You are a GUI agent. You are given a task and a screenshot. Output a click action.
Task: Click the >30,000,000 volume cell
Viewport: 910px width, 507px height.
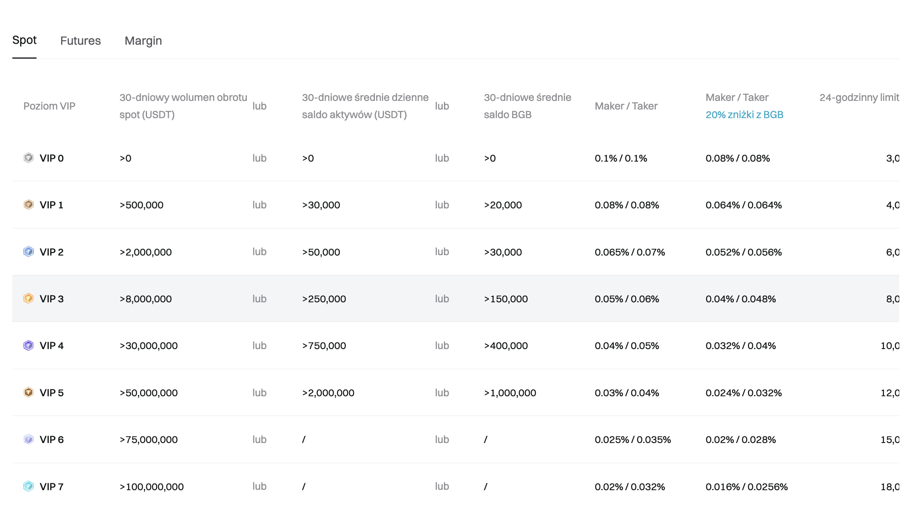click(149, 346)
